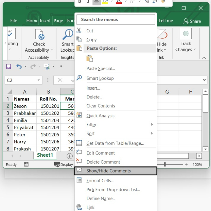
Task: Click the select-all corner triangle
Action: click(9, 92)
